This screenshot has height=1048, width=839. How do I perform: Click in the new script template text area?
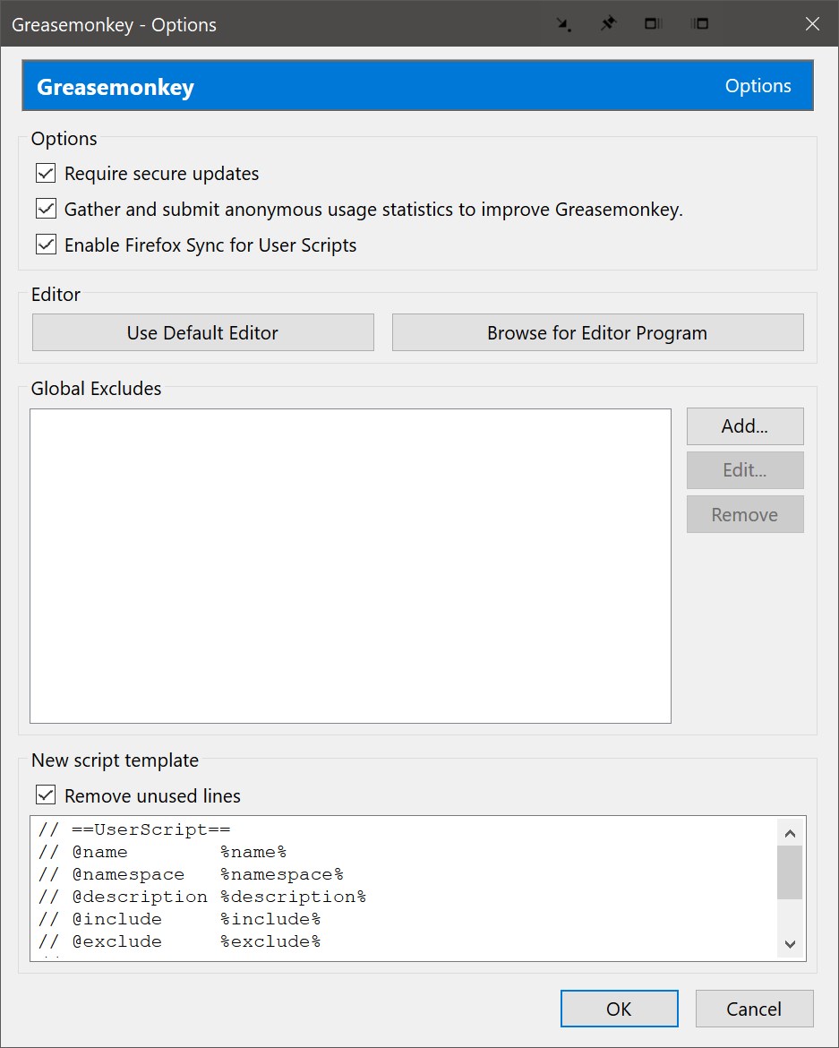point(403,888)
